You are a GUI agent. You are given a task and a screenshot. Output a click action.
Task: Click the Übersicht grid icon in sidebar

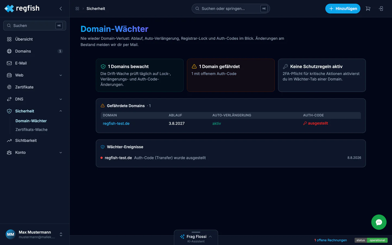(x=9, y=39)
